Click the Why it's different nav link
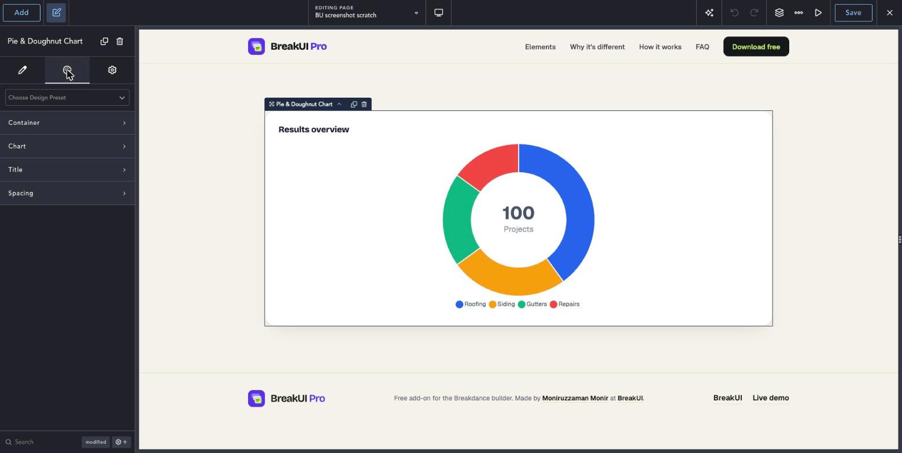 pos(597,47)
